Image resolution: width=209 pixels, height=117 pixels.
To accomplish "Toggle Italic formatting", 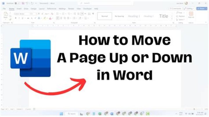I will (19, 18).
